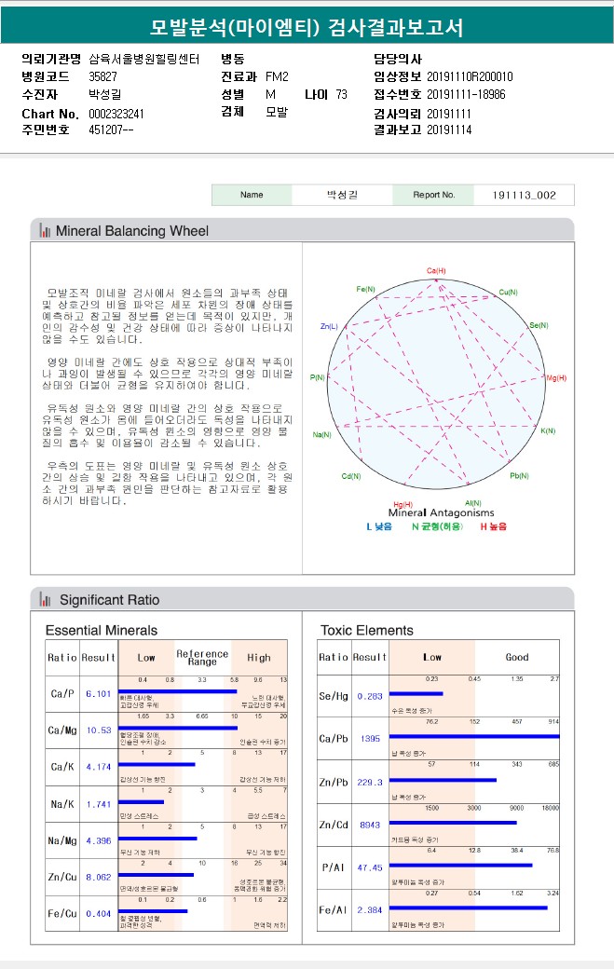Select the resident number 451207--
The width and height of the screenshot is (614, 969).
[x=111, y=130]
